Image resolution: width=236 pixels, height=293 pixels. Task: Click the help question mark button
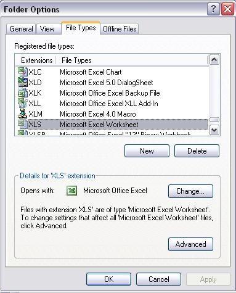(213, 9)
